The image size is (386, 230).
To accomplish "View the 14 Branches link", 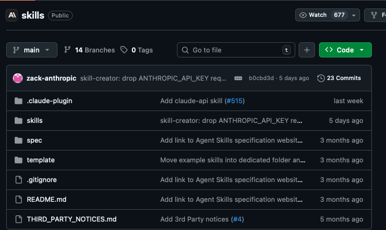I will (x=90, y=50).
